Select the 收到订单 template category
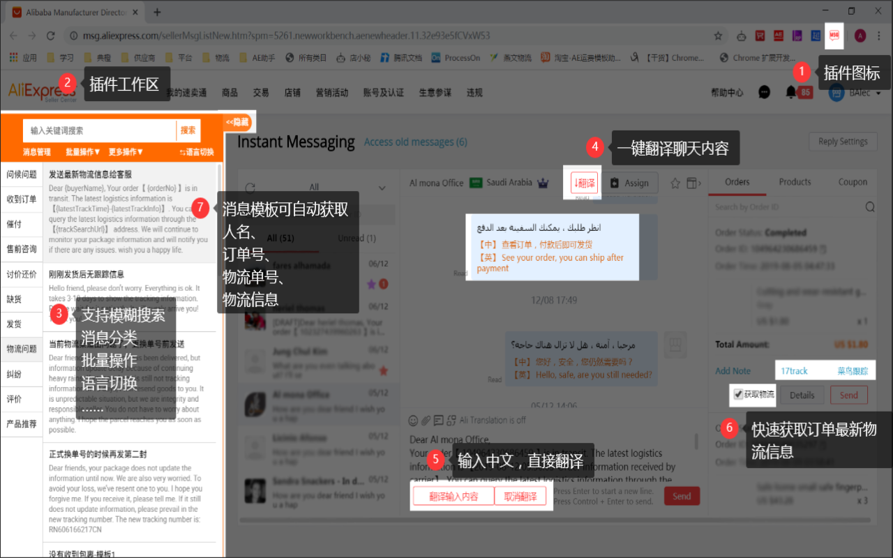Image resolution: width=893 pixels, height=558 pixels. pos(22,199)
